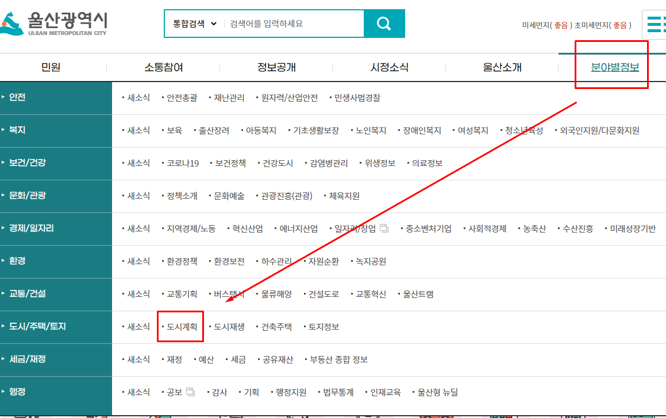This screenshot has width=666, height=418.
Task: Open the 부동산 종합 정보 link
Action: pyautogui.click(x=338, y=359)
